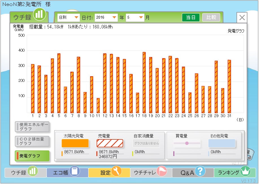Expand the 日別 period dropdown
Image resolution: width=259 pixels, height=184 pixels.
[x=68, y=17]
